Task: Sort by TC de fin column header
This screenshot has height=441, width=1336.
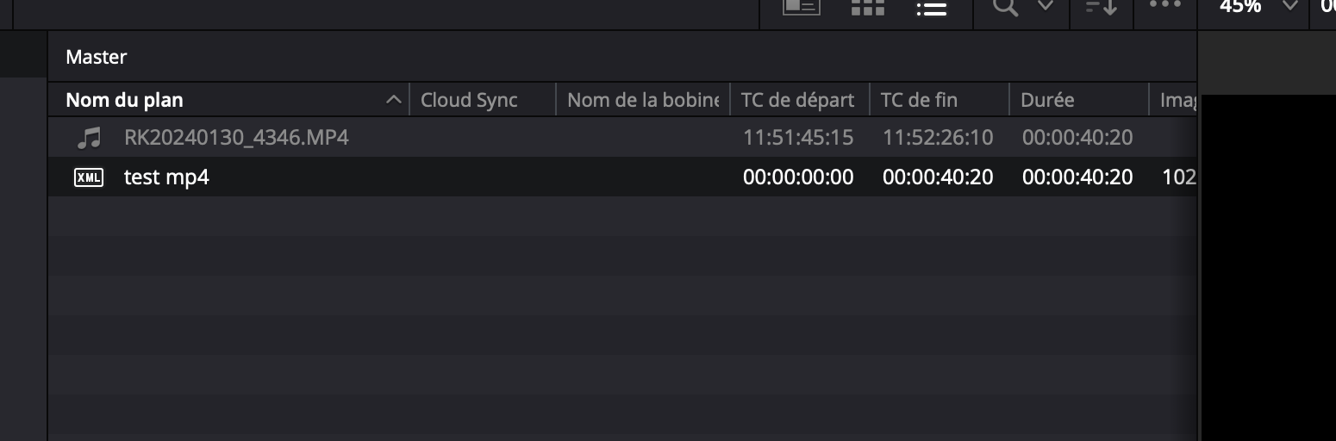Action: coord(939,100)
